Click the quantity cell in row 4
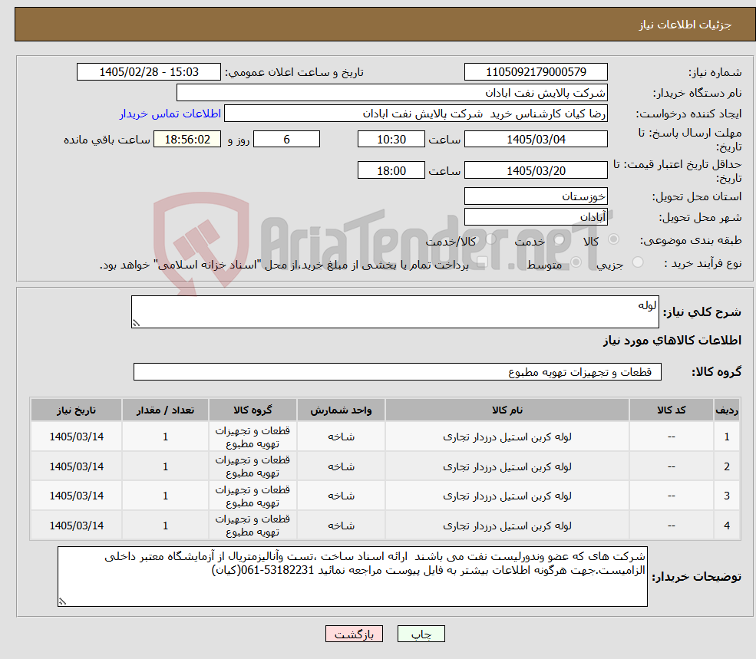 [165, 526]
